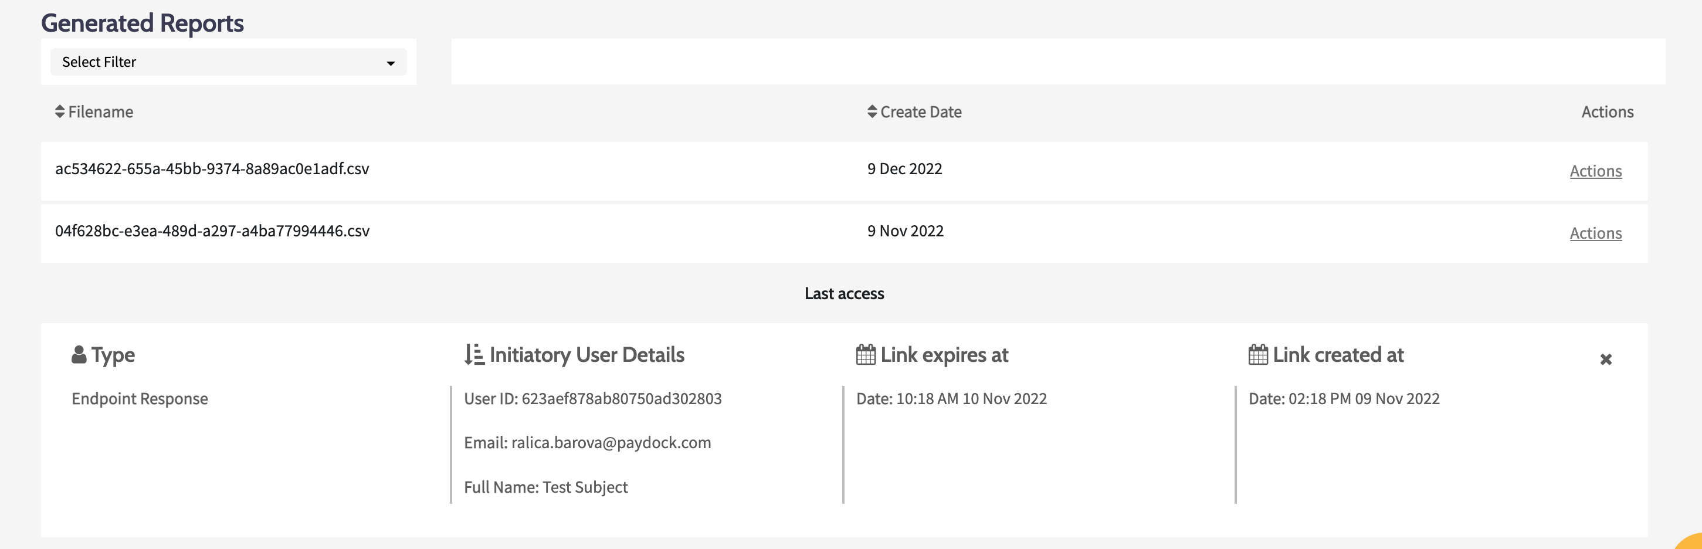Viewport: 1702px width, 549px height.
Task: Click the calendar icon beside Link created at
Action: click(1258, 355)
